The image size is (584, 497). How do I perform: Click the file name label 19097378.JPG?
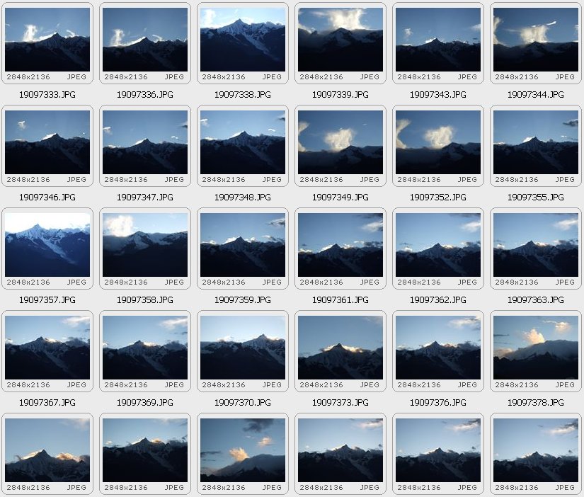tap(536, 402)
